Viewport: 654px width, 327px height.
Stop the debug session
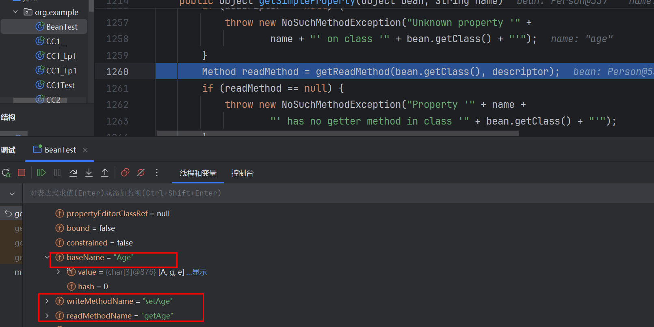[x=22, y=173]
